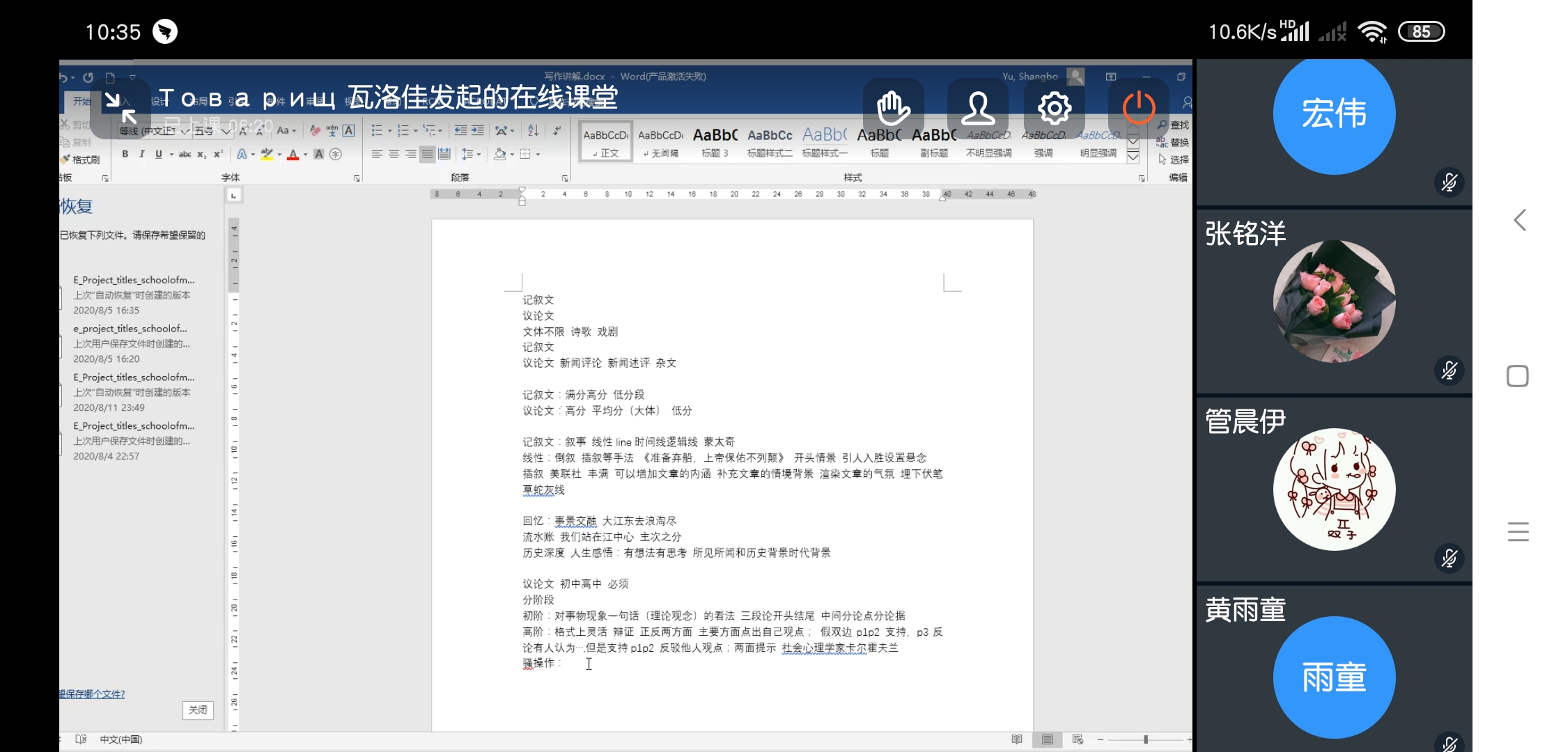The width and height of the screenshot is (1563, 752).
Task: Exit fullscreen with shrink arrows icon
Action: pos(120,108)
